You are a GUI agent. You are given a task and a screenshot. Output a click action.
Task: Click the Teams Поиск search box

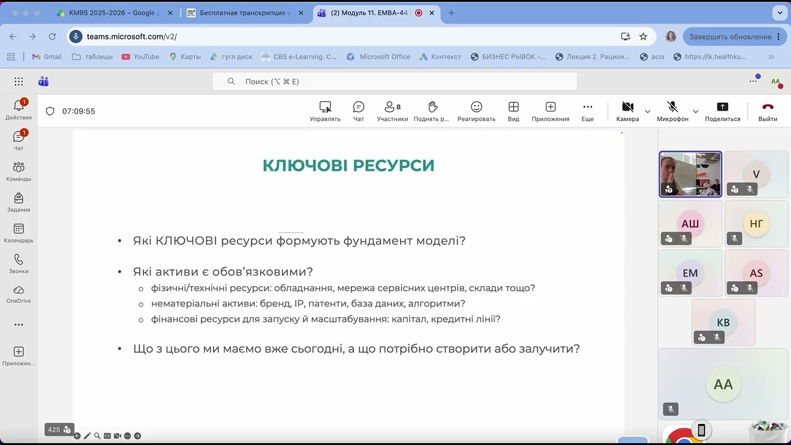pos(395,82)
